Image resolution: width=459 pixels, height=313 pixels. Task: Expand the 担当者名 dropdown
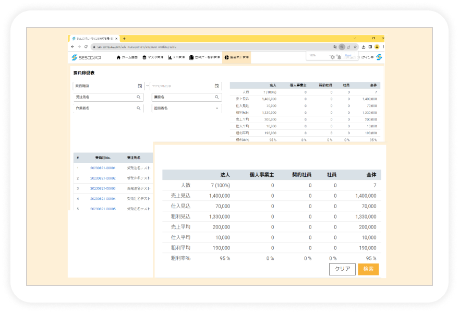pos(217,109)
